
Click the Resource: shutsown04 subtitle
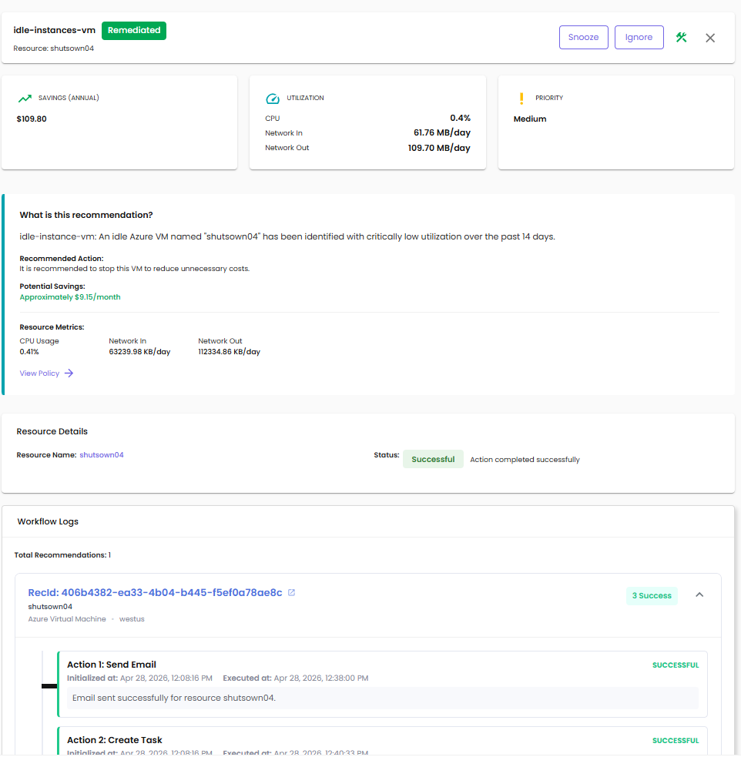coord(54,49)
